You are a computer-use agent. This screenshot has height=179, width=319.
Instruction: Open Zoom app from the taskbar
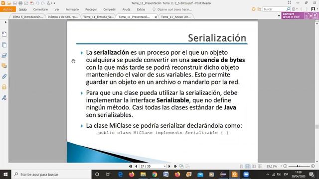click(246, 175)
